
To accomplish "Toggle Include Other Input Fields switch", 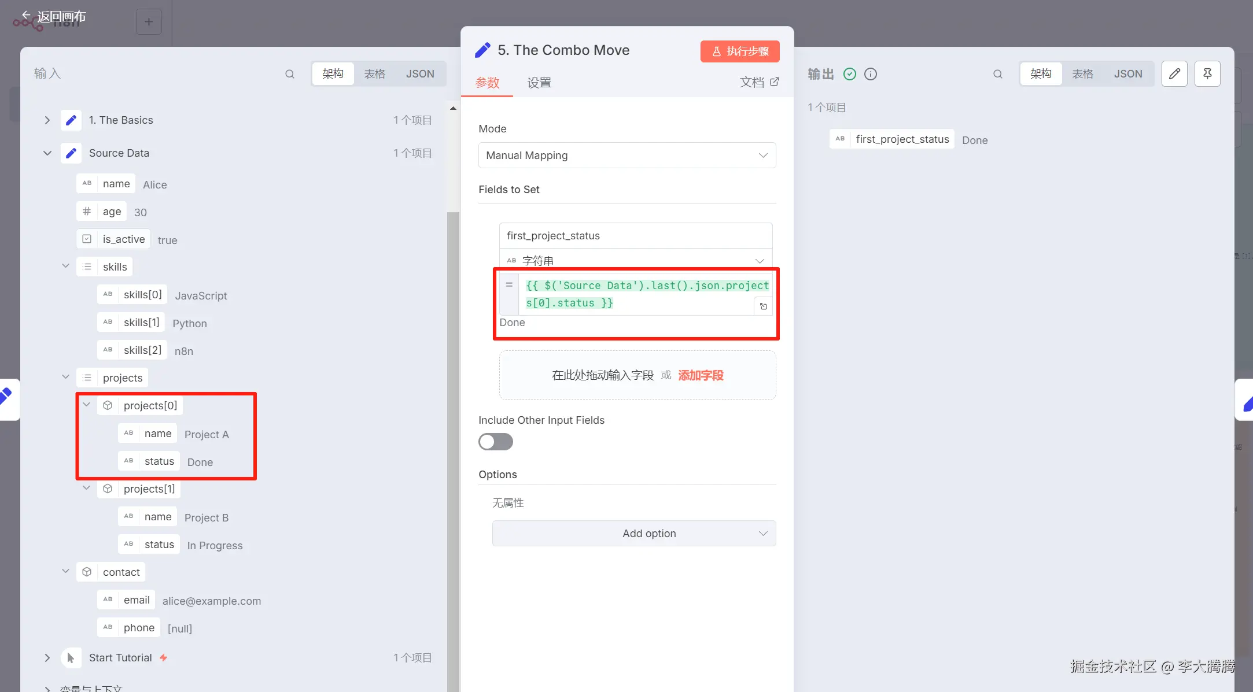I will pyautogui.click(x=496, y=442).
